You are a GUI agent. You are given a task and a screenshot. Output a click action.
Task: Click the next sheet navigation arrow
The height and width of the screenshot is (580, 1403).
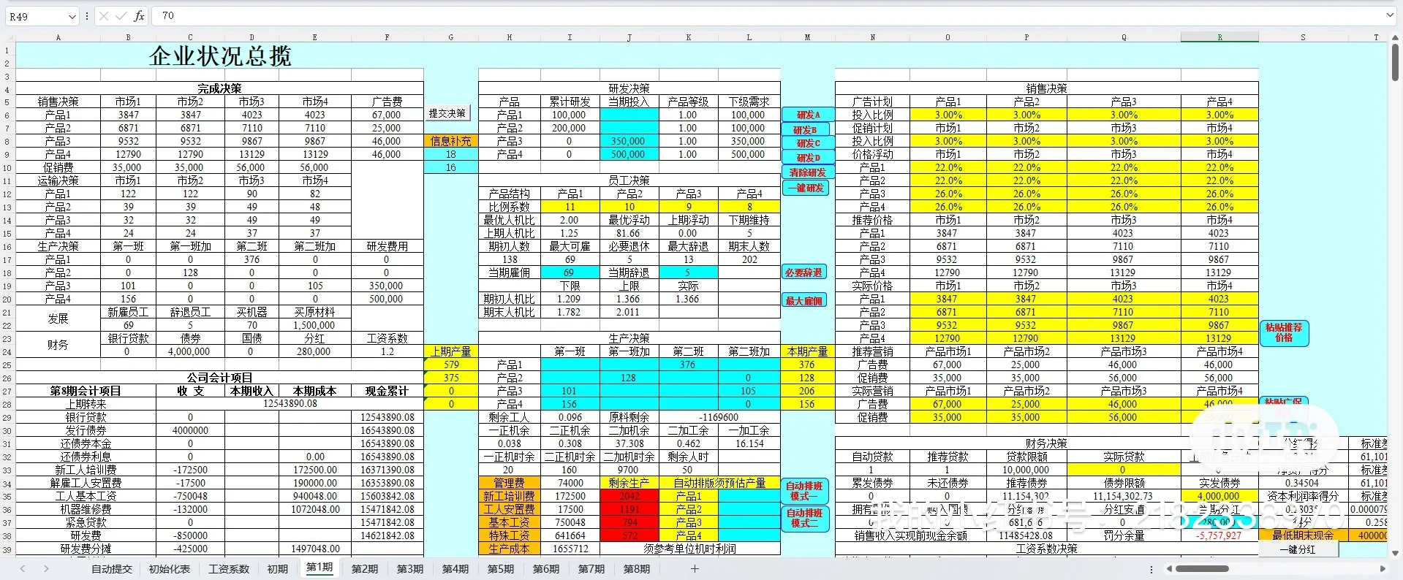click(46, 568)
